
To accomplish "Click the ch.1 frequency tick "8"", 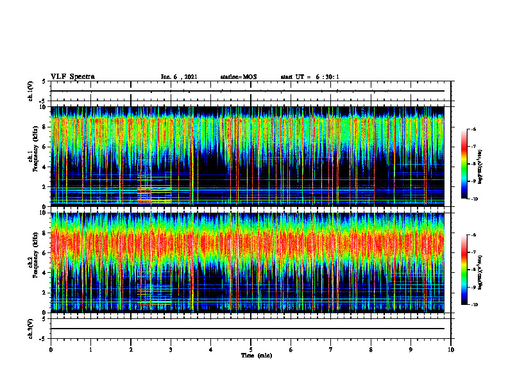I will pos(45,127).
